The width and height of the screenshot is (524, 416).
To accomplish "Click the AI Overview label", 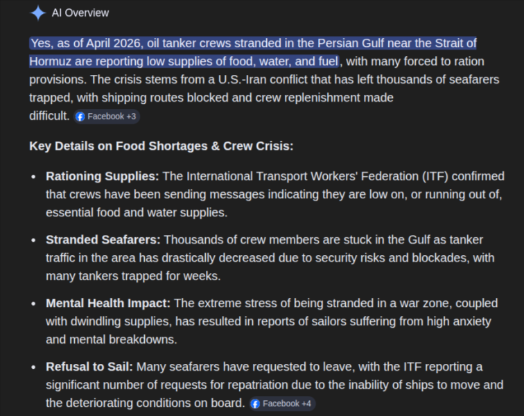I will tap(80, 12).
